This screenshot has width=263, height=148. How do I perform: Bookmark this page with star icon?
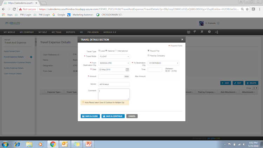[x=247, y=9]
